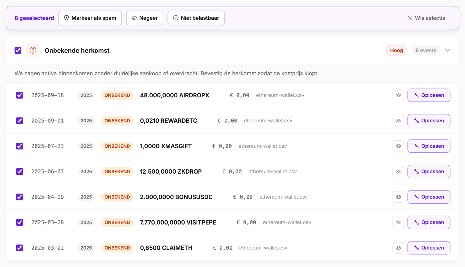Screen dimensions: 465x267
Task: Open eye preview for BONUSUSDC row
Action: point(398,197)
